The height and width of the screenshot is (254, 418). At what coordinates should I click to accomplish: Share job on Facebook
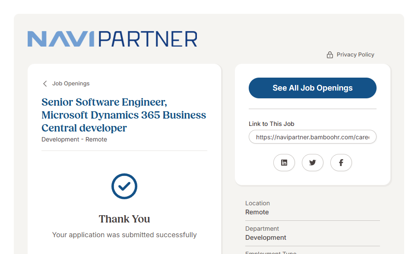click(341, 163)
